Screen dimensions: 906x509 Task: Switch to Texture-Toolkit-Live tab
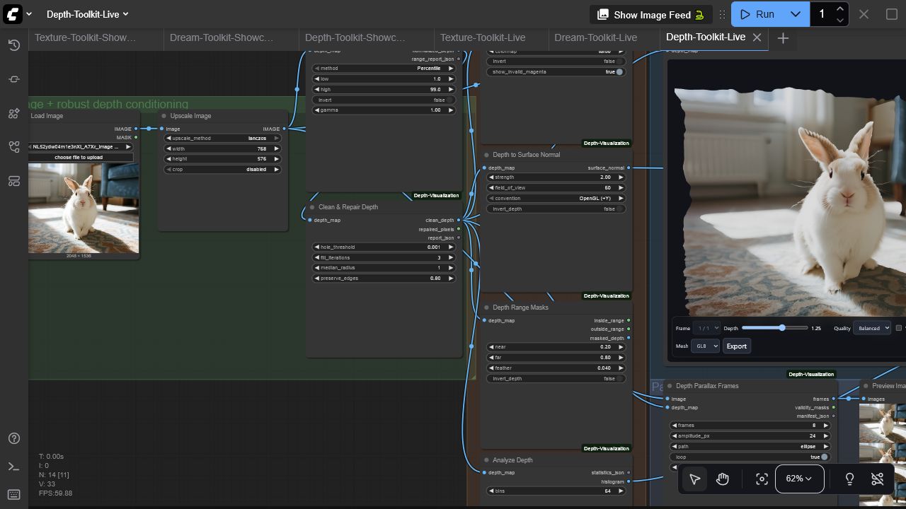483,37
